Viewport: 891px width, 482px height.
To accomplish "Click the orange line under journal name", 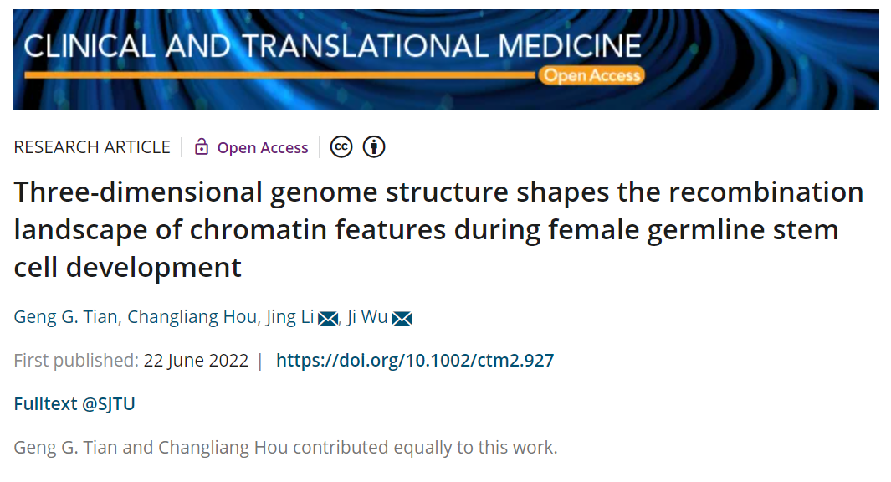I will click(279, 75).
